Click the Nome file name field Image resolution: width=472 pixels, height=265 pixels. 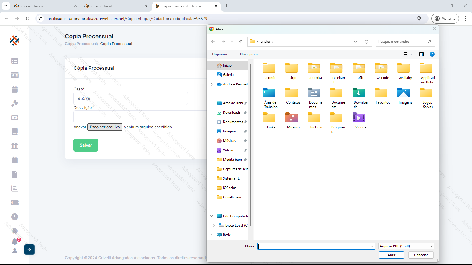point(314,246)
